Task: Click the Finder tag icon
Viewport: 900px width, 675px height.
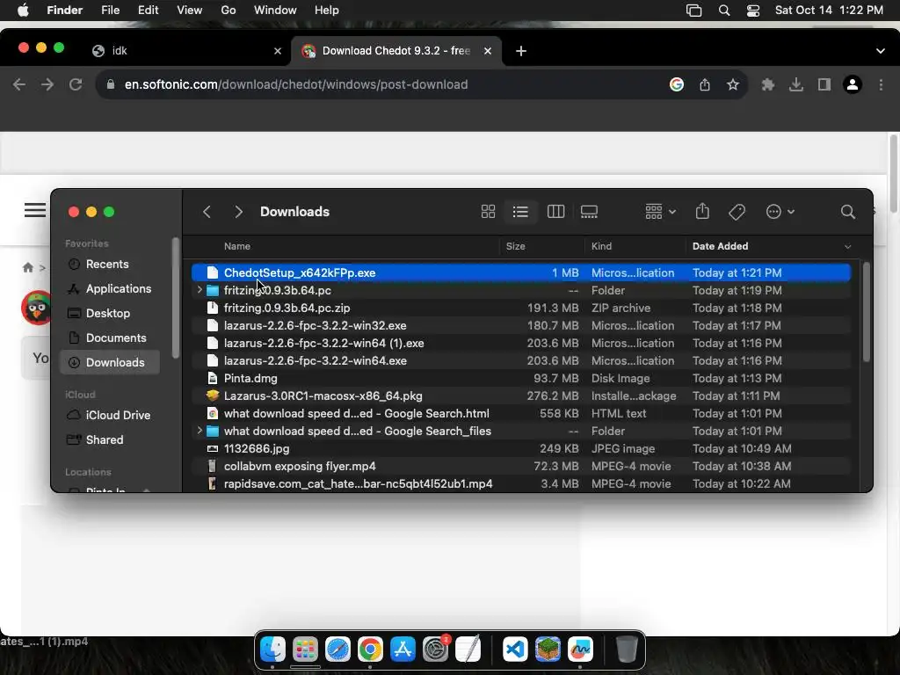Action: click(737, 212)
